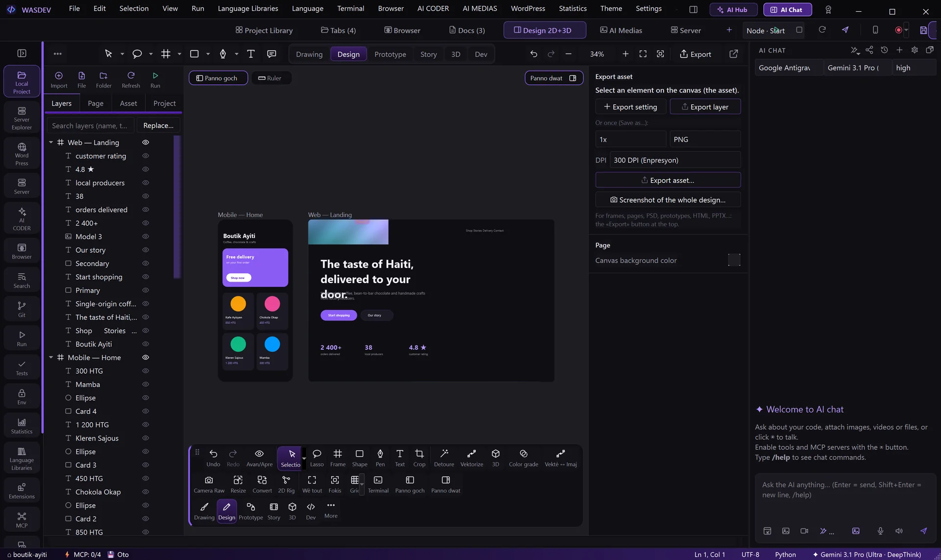Select the Text tool in top toolbar
This screenshot has width=941, height=560.
pyautogui.click(x=250, y=54)
